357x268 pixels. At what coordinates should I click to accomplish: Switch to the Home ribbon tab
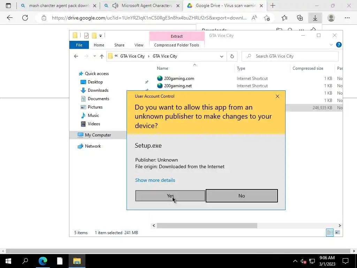(x=99, y=45)
